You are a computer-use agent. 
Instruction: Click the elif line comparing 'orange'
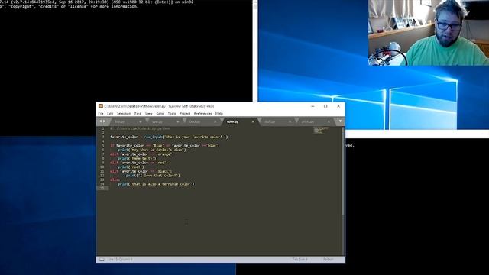142,154
